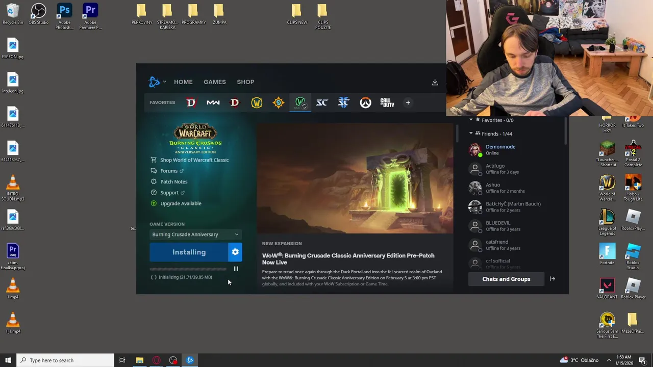Open game settings gear beside Installing
The width and height of the screenshot is (653, 367).
pyautogui.click(x=235, y=252)
